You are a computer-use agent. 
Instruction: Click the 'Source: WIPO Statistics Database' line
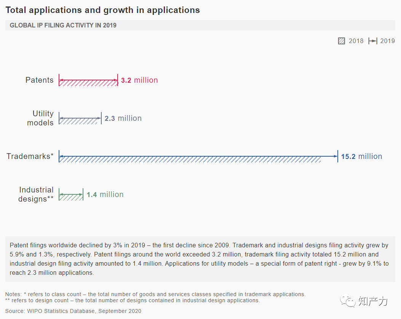[x=73, y=311]
